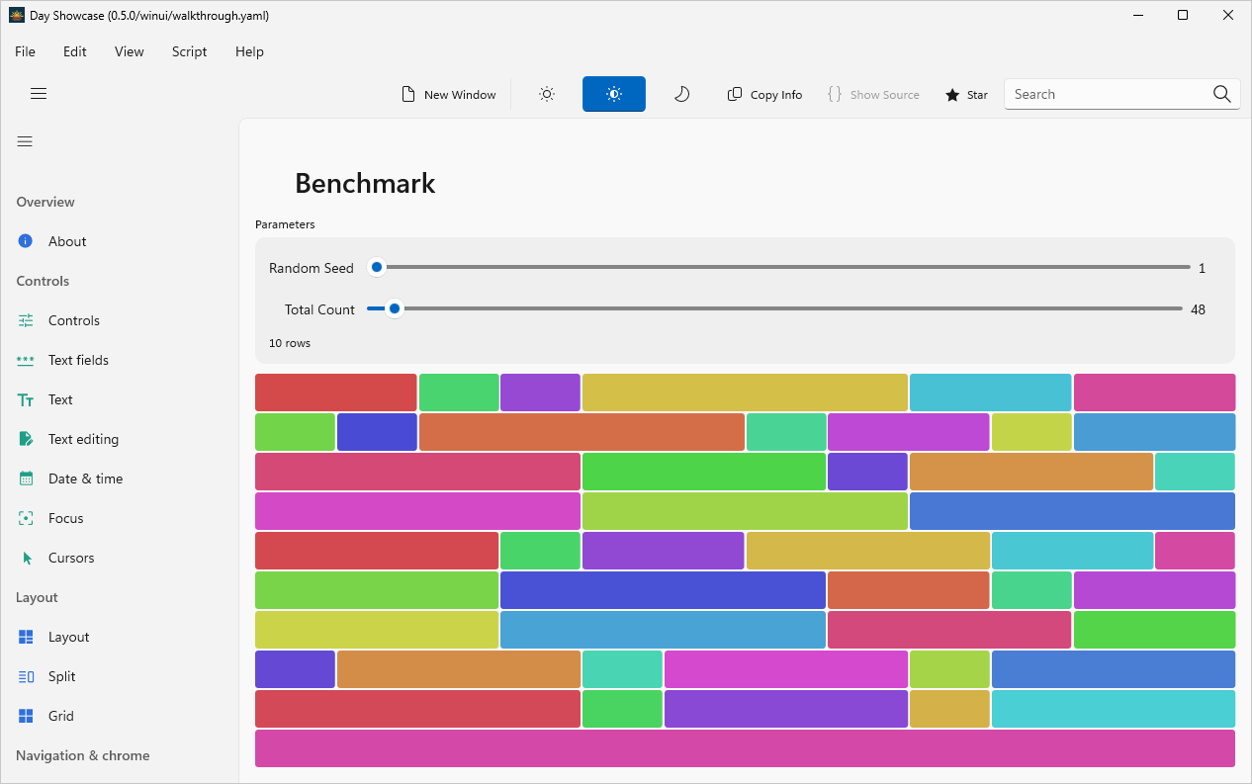
Task: Click the search magnifier icon
Action: click(x=1222, y=94)
